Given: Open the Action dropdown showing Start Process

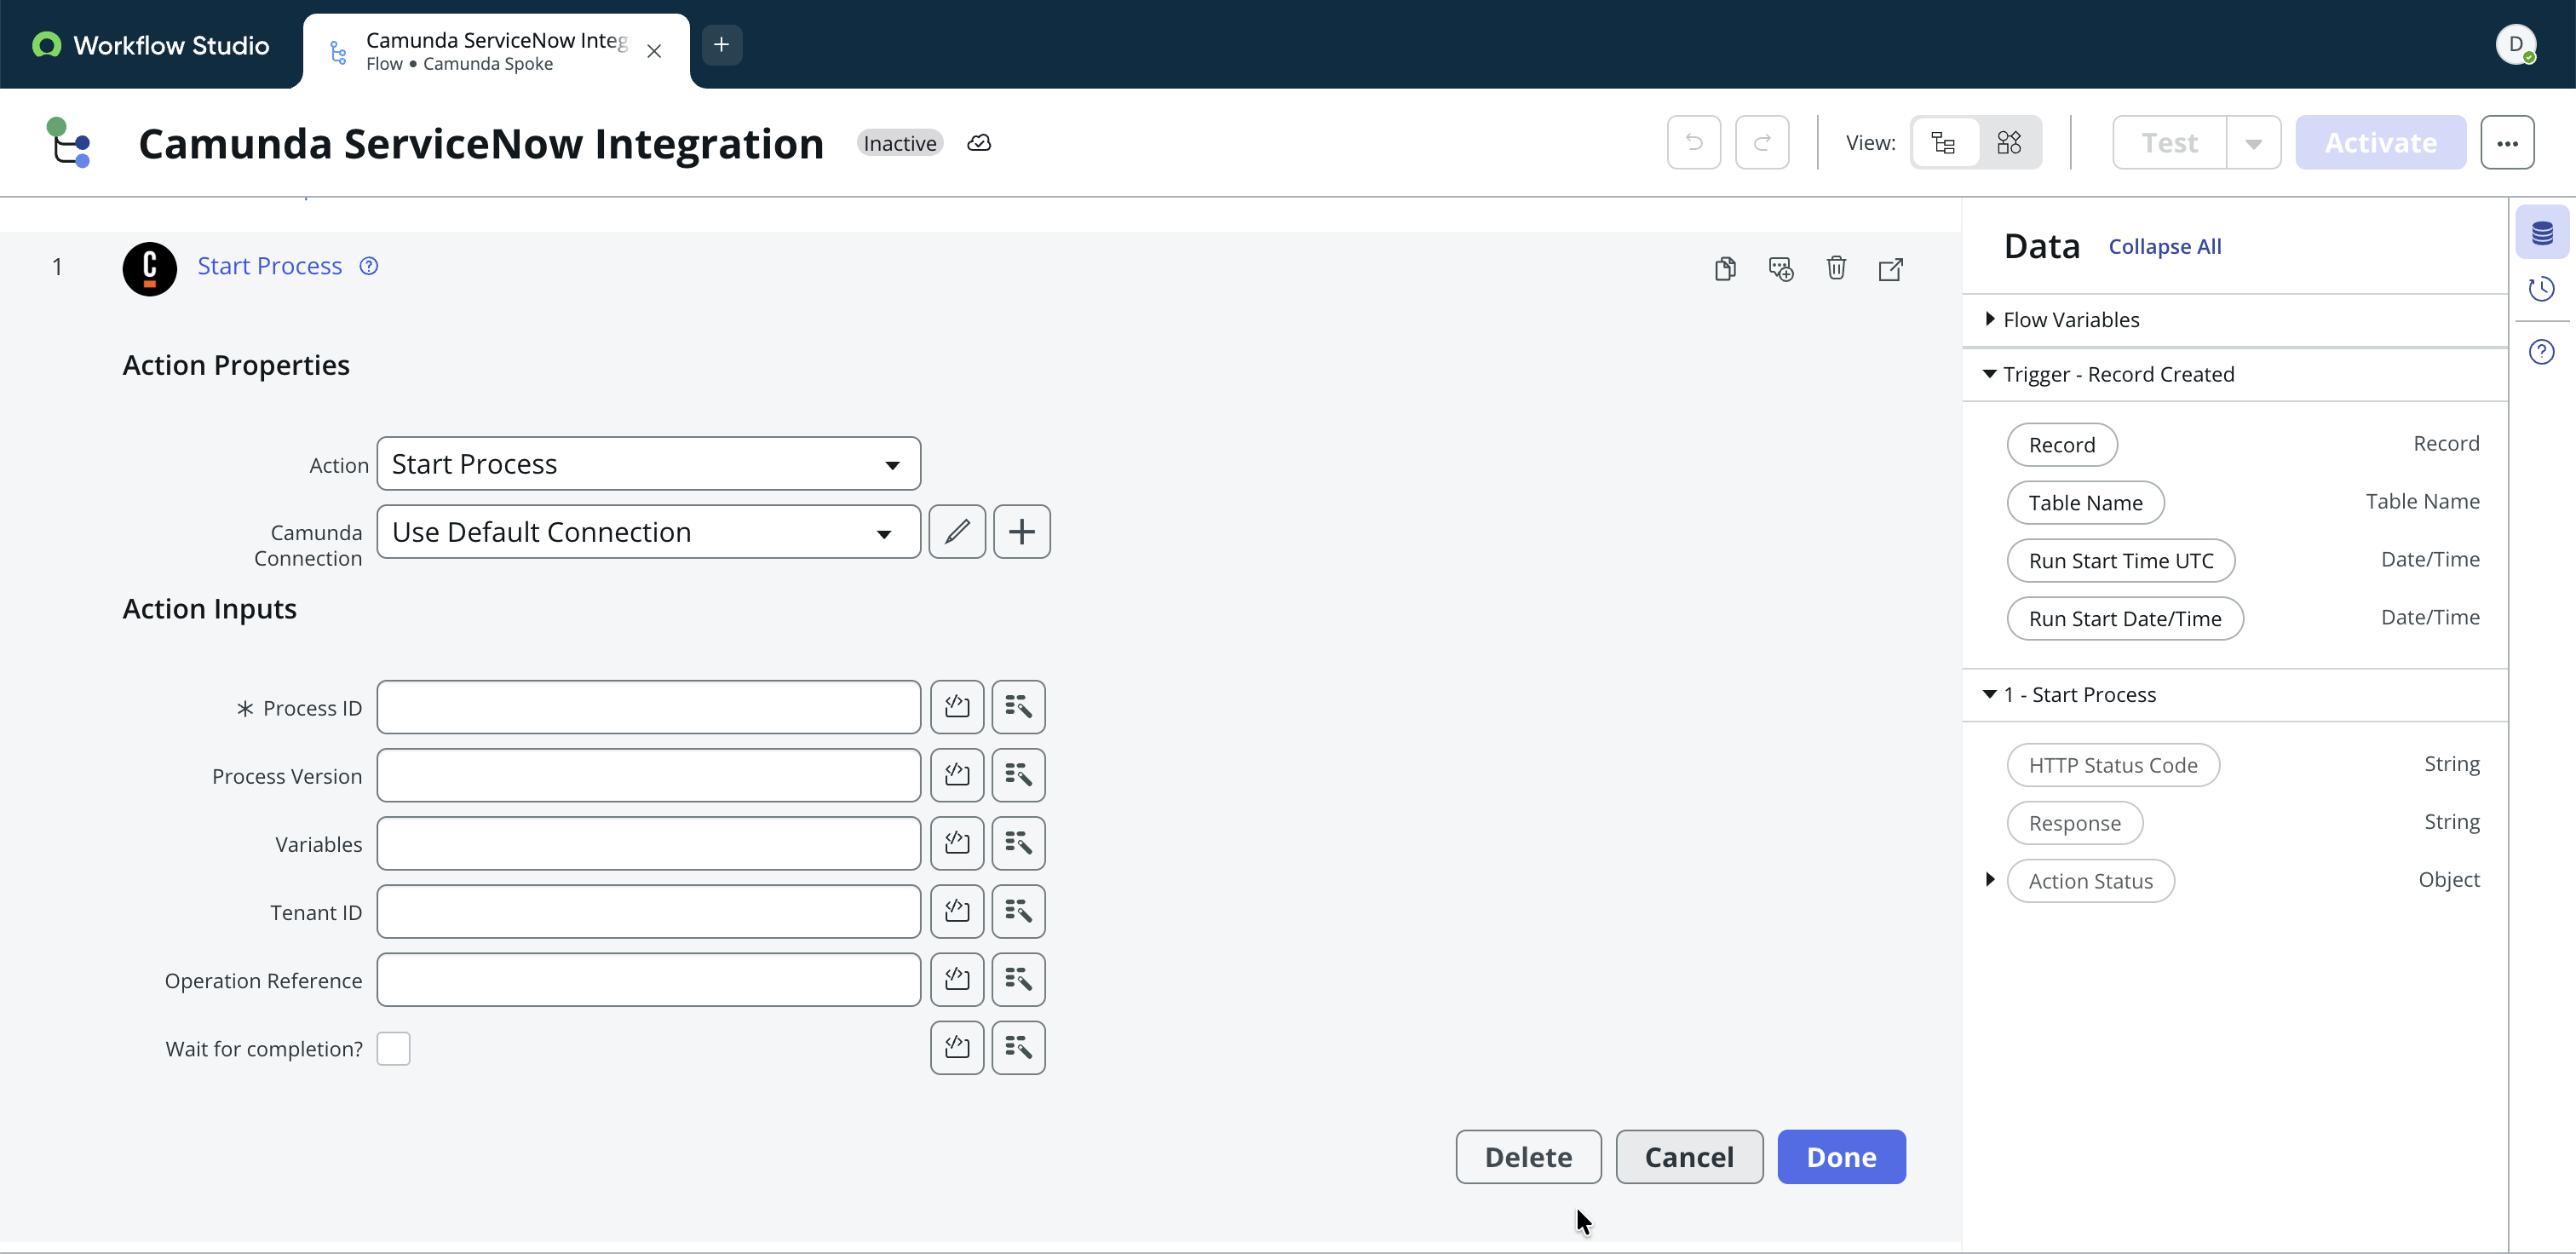Looking at the screenshot, I should [648, 464].
